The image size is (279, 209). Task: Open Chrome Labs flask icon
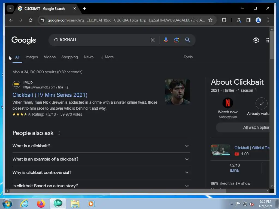pos(238,20)
